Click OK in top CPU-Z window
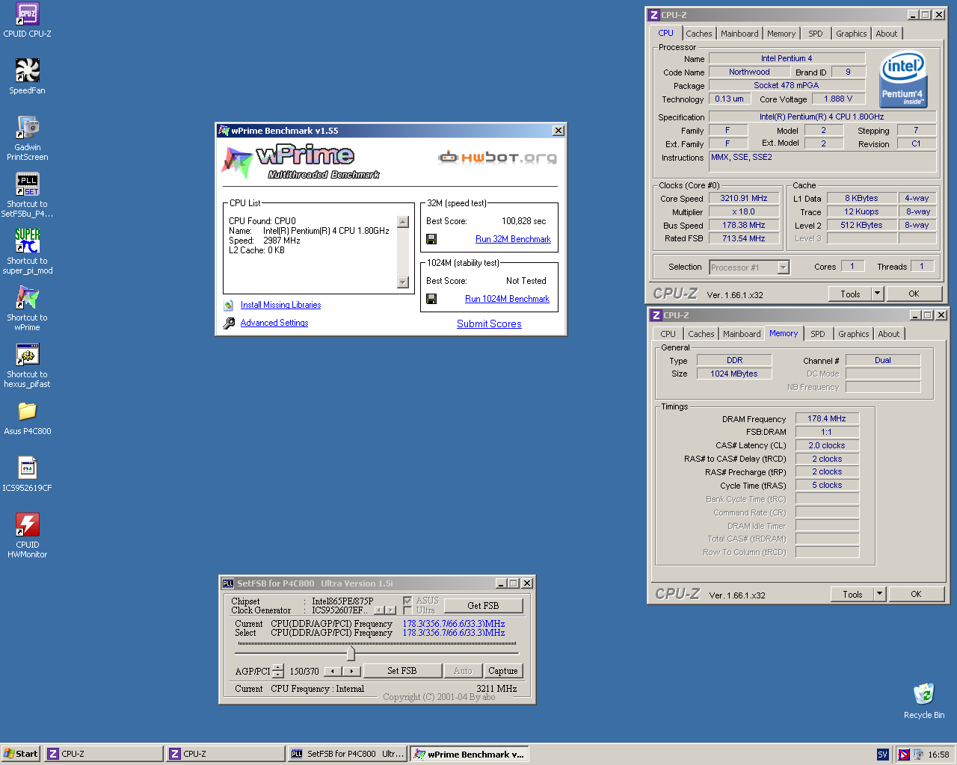Screen dimensions: 957x765 click(x=914, y=294)
